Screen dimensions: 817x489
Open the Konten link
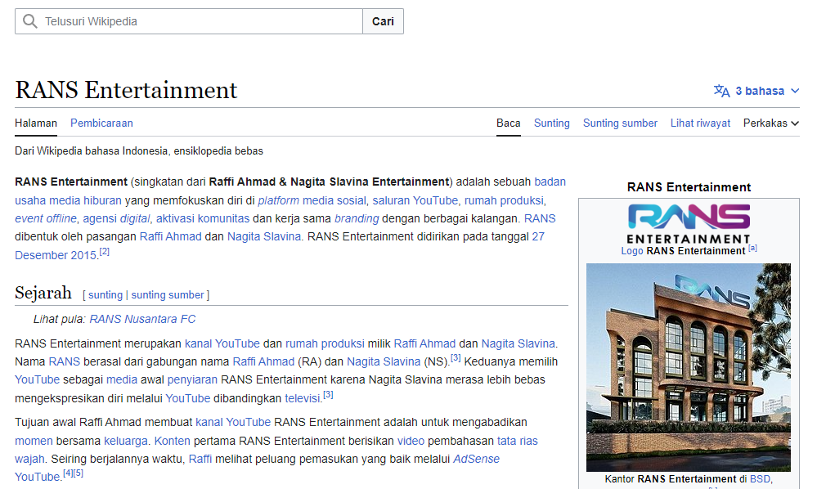172,441
